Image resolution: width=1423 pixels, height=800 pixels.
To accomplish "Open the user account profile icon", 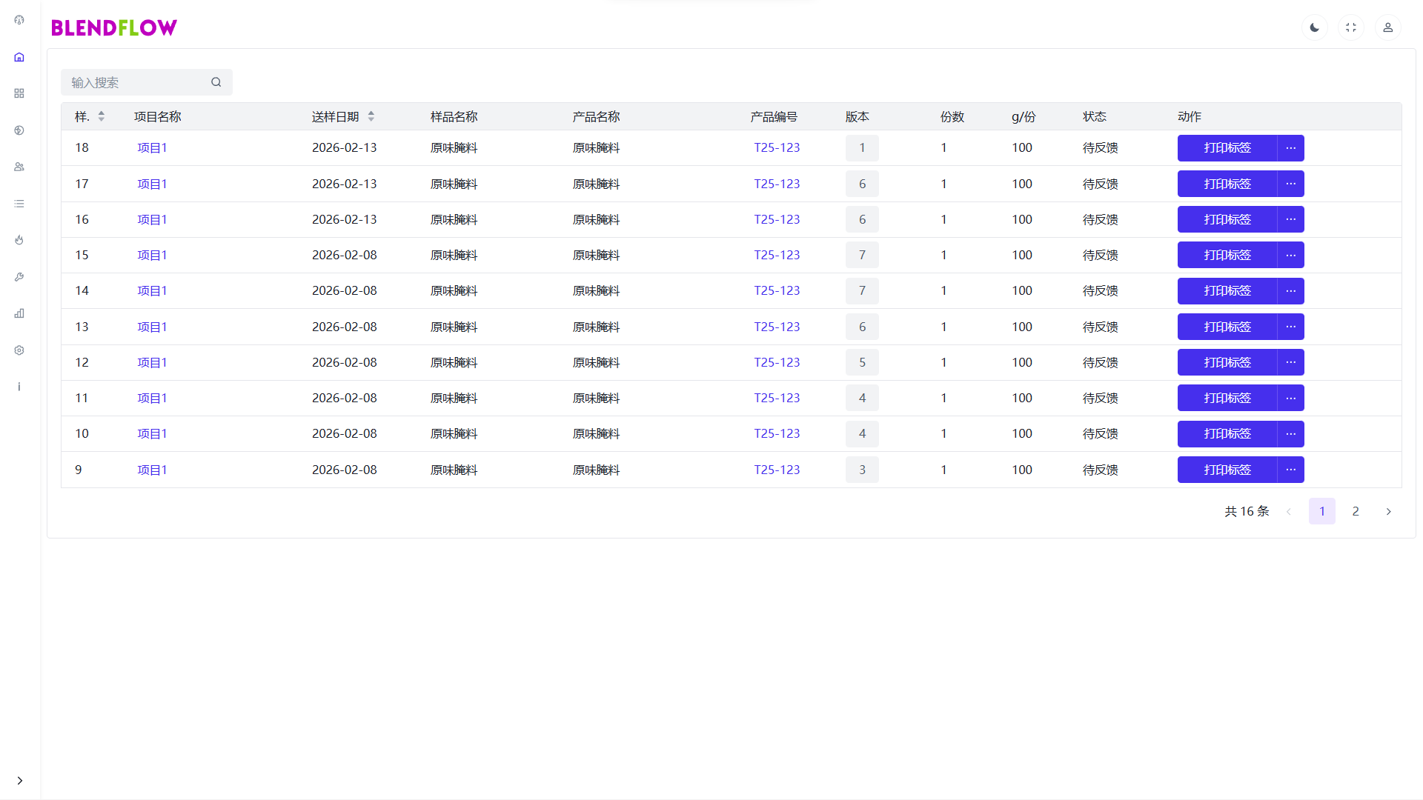I will click(x=1387, y=27).
